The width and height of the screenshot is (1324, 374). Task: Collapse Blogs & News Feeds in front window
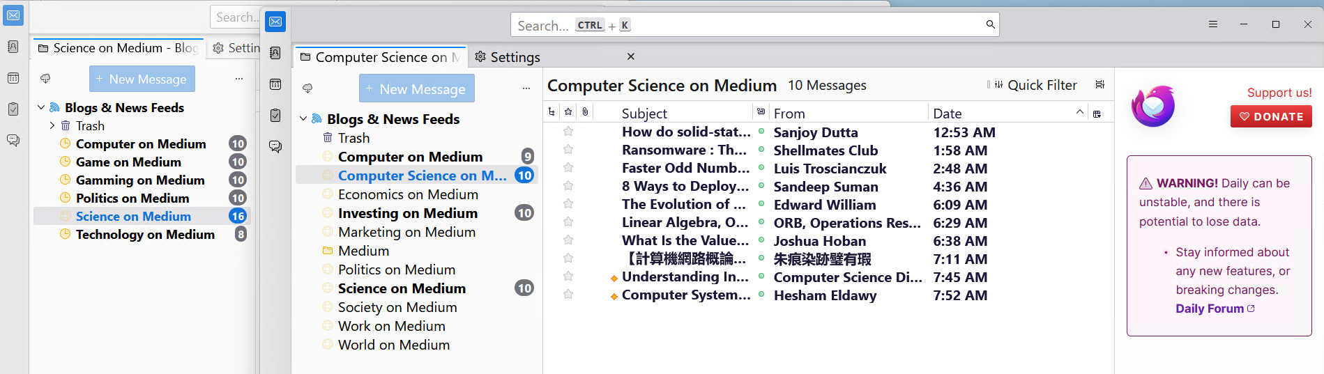(303, 119)
